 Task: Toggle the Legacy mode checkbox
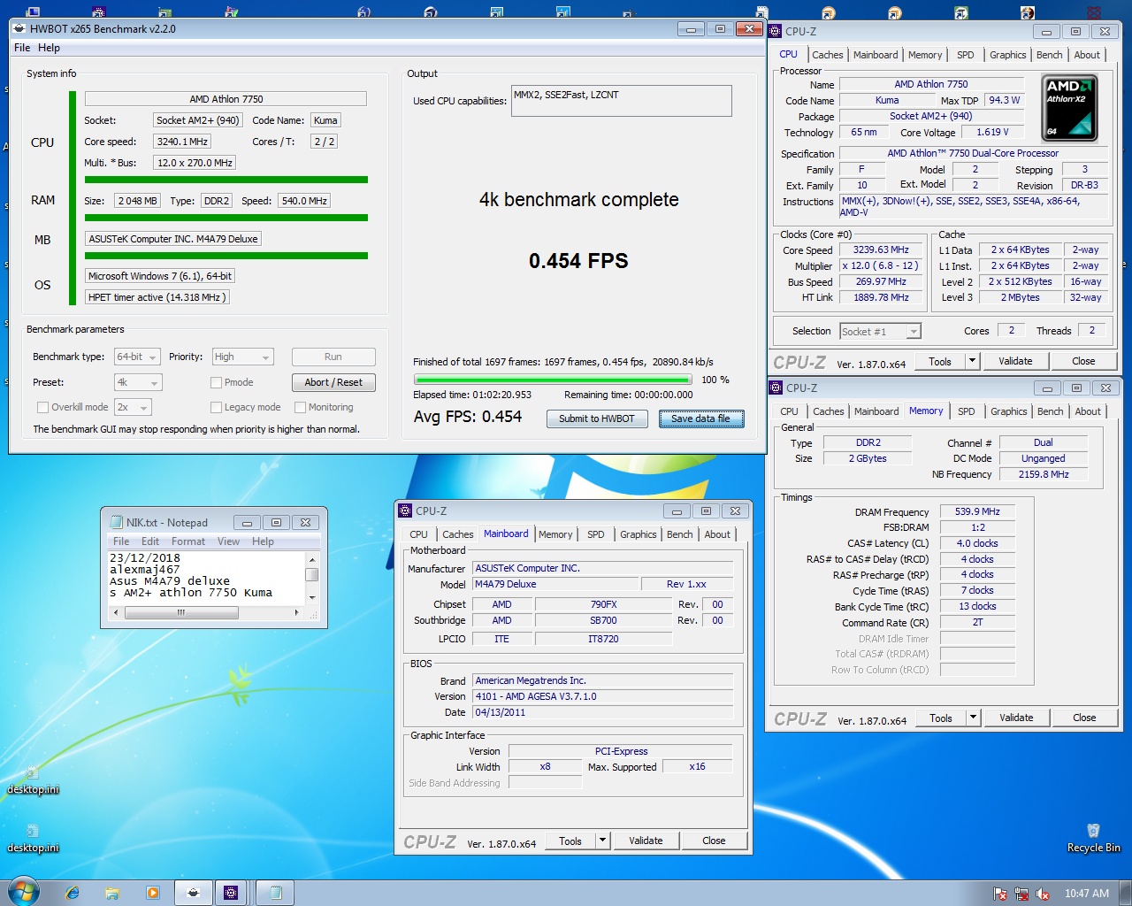[216, 407]
